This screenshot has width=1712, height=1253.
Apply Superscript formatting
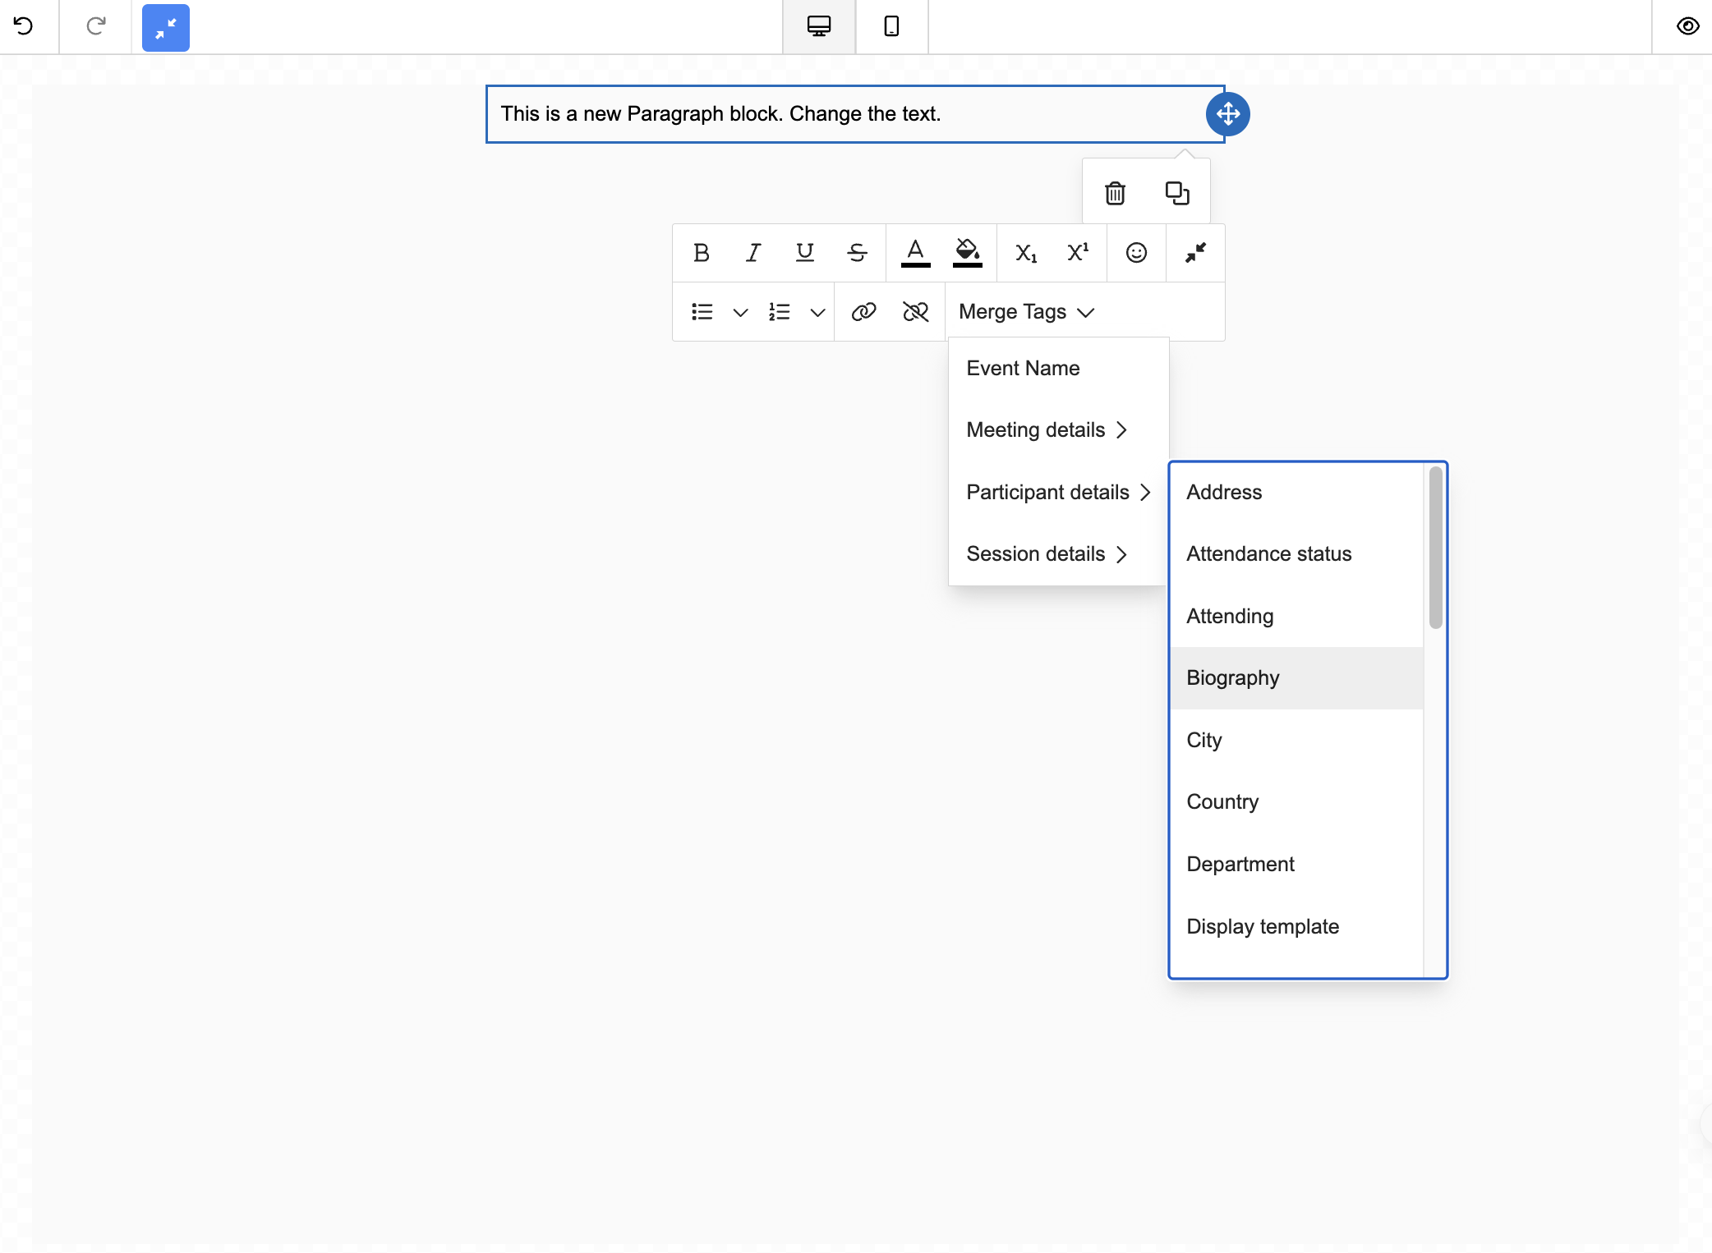(1078, 253)
